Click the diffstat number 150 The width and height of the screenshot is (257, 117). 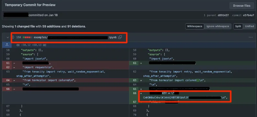point(18,37)
